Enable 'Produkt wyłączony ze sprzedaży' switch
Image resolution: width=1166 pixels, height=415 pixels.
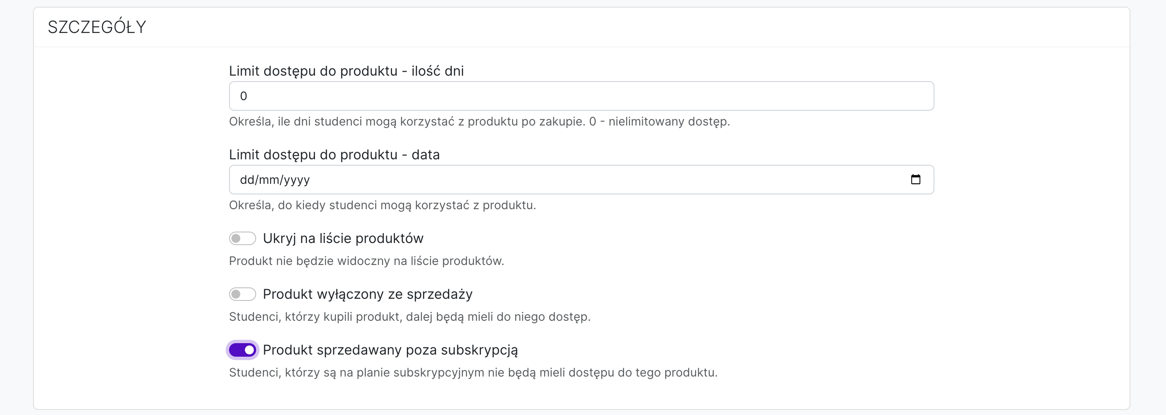(243, 294)
